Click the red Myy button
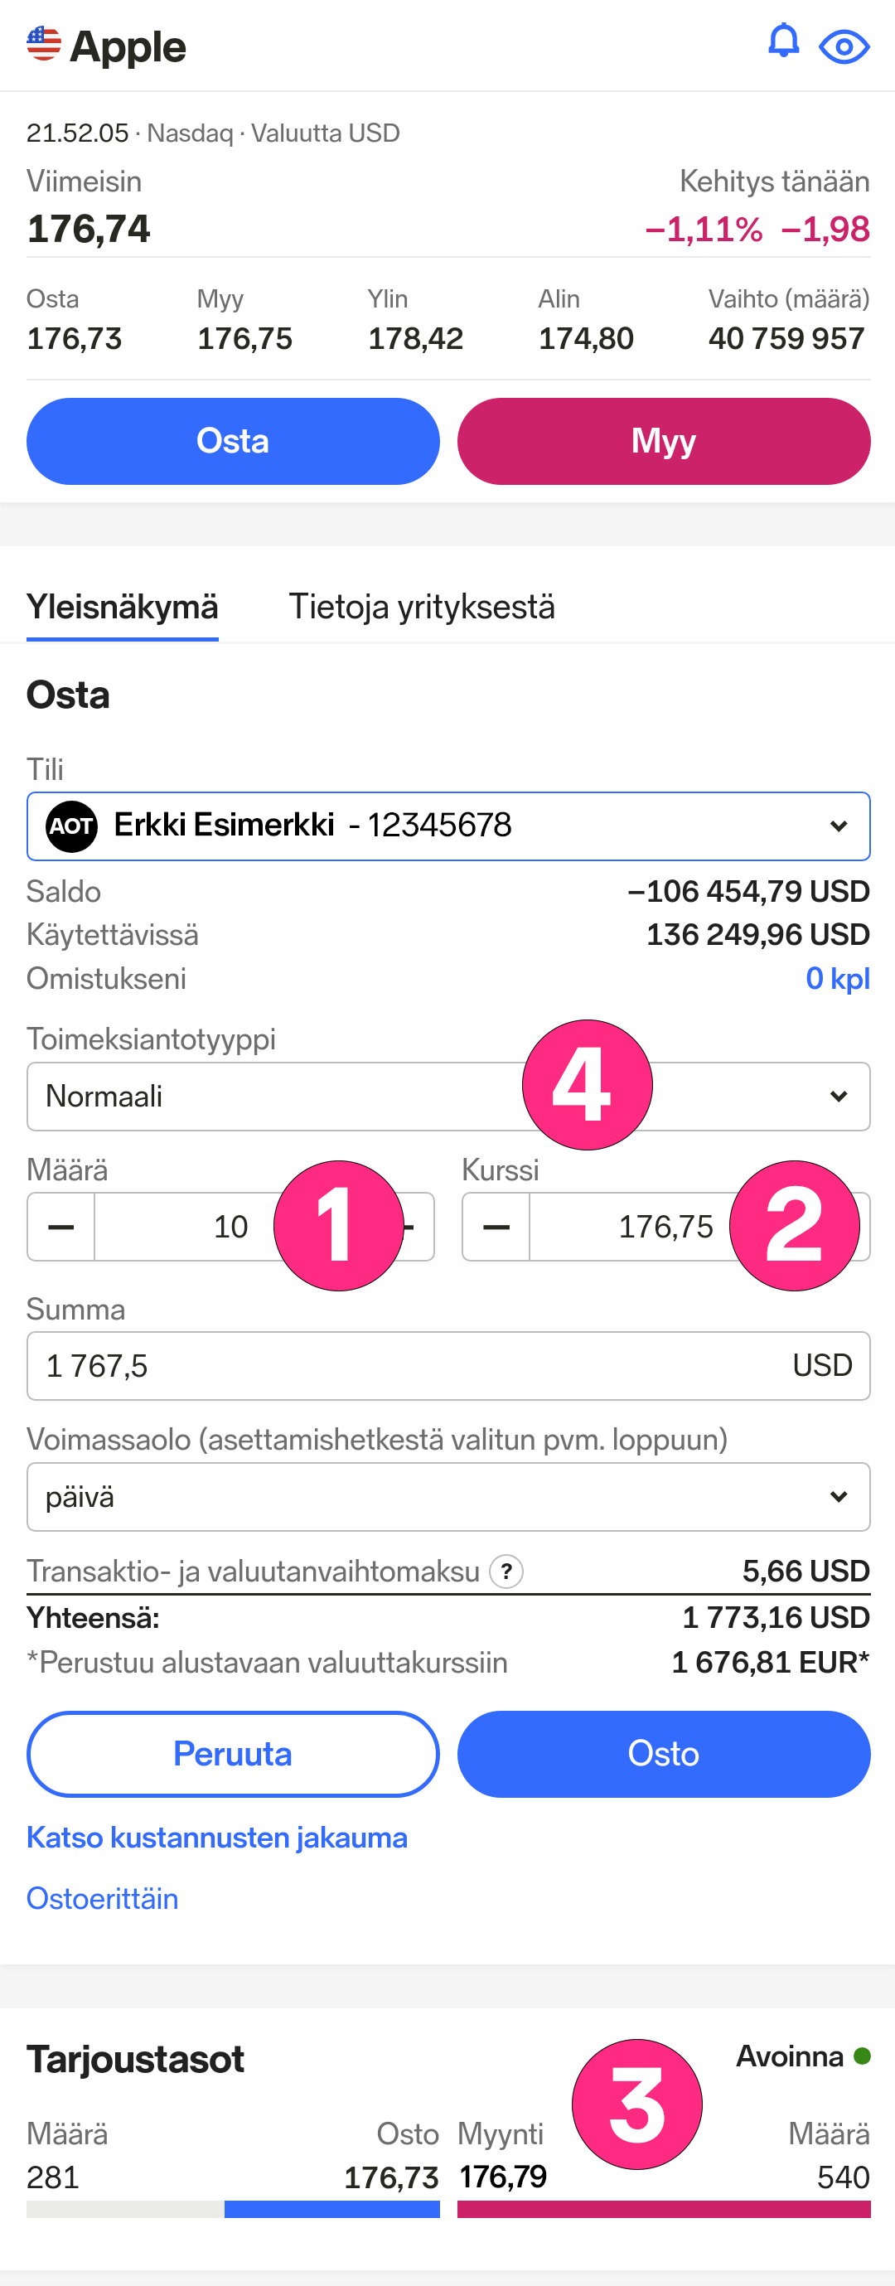895x2286 pixels. tap(664, 441)
